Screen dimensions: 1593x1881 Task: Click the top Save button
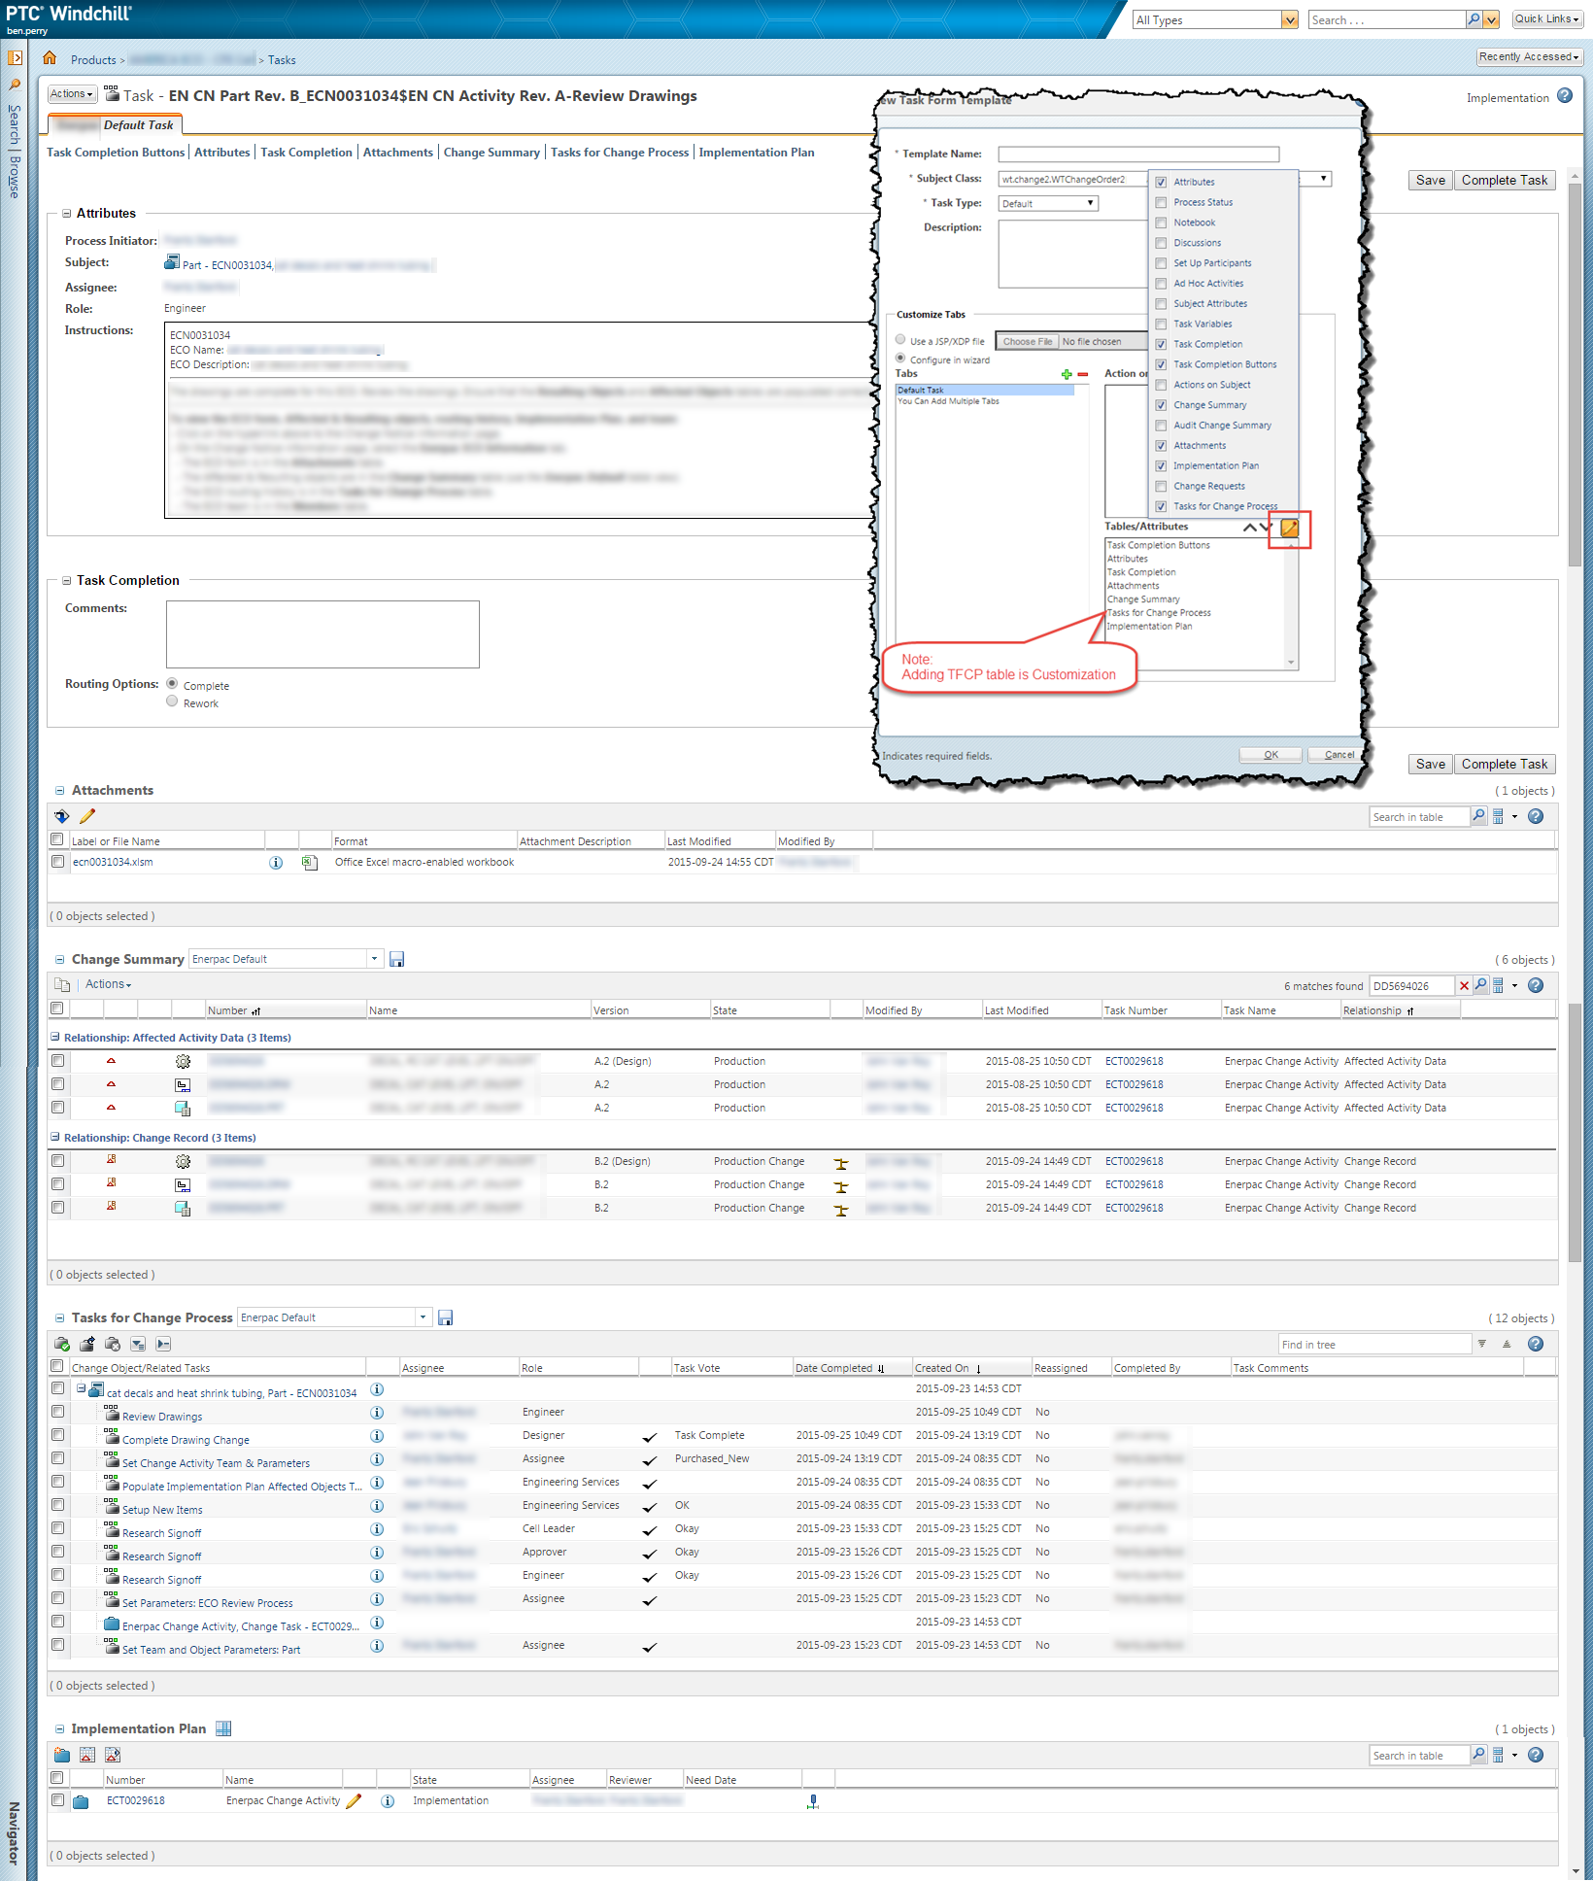click(1431, 181)
